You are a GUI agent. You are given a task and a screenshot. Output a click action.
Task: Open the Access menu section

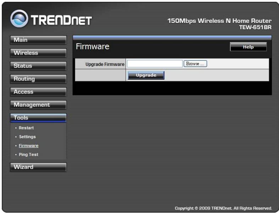click(38, 92)
